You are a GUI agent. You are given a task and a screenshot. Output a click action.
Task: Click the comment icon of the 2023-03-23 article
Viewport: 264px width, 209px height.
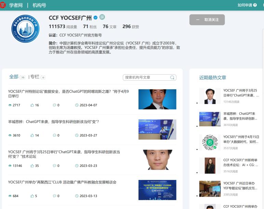tap(55, 166)
